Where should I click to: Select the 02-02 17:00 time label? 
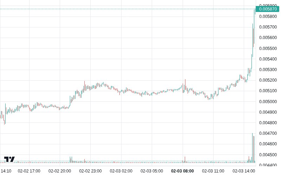coord(29,171)
